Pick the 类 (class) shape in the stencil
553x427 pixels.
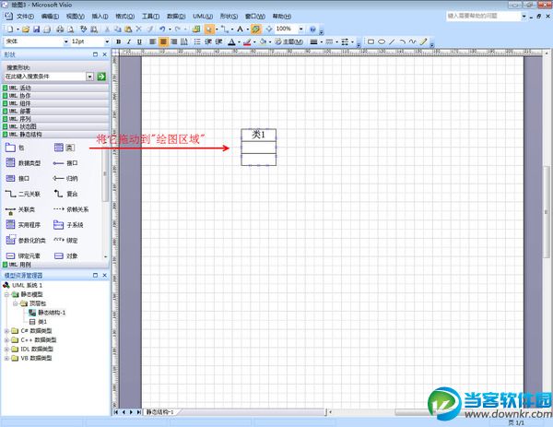65,148
